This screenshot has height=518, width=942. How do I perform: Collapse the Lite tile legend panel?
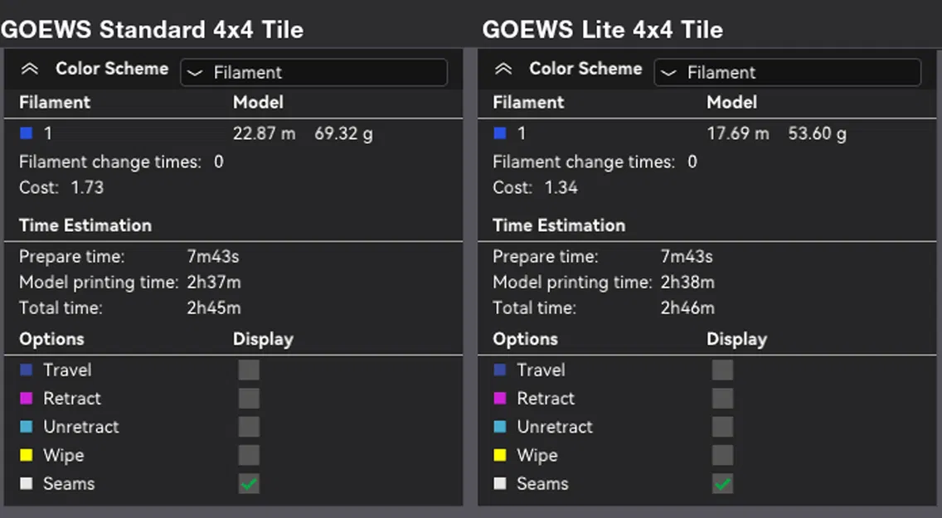(x=503, y=69)
